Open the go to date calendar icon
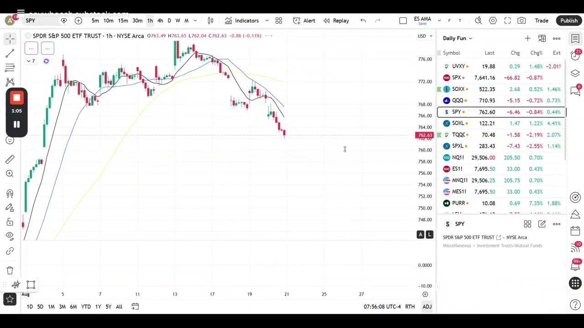Screen dimensions: 584x328 (x=135, y=307)
